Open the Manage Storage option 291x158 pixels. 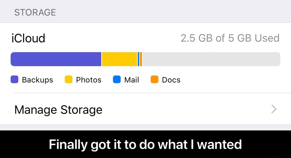pyautogui.click(x=58, y=110)
